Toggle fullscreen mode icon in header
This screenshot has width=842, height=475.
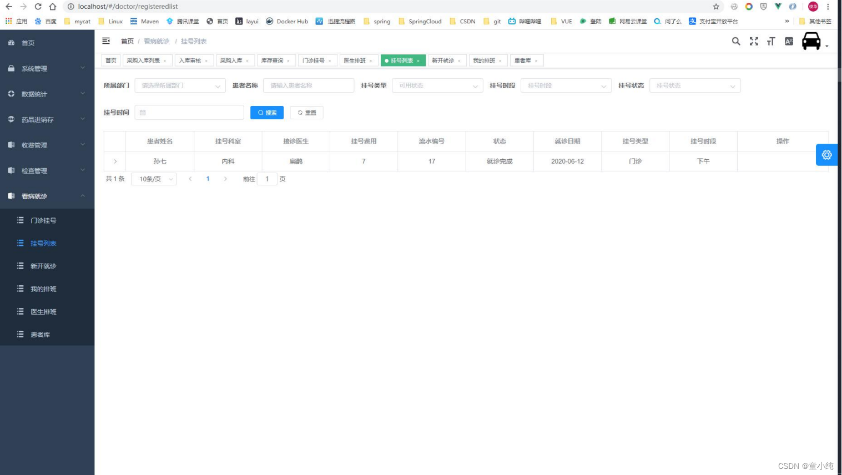pyautogui.click(x=754, y=41)
